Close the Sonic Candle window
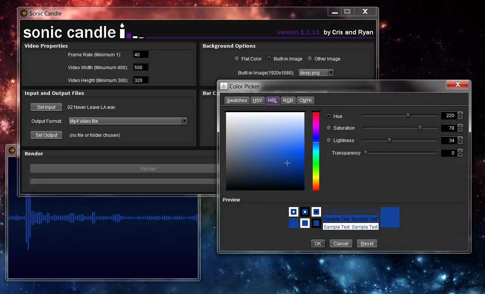 click(x=365, y=12)
